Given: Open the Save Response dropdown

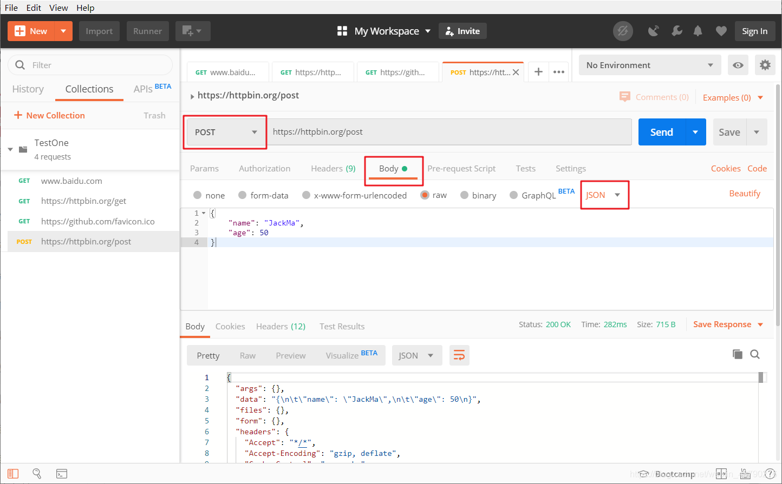Looking at the screenshot, I should point(728,324).
